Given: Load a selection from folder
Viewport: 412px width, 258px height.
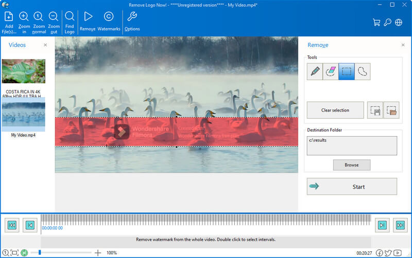Looking at the screenshot, I should [392, 110].
